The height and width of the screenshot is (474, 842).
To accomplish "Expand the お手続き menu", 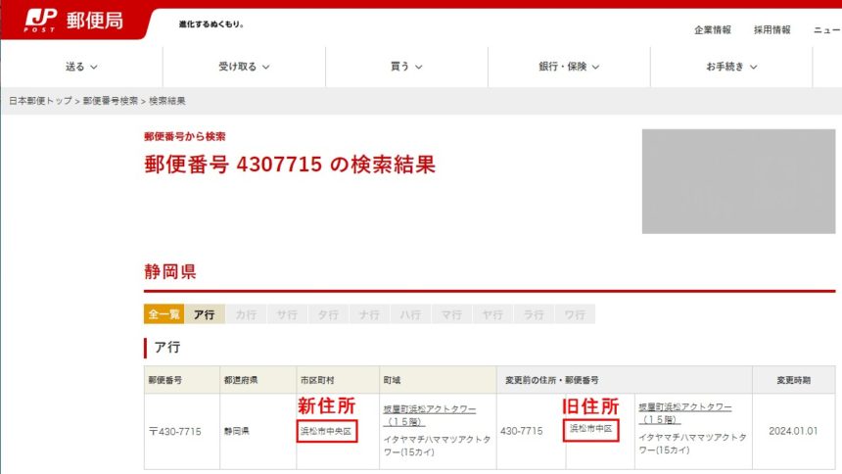I will coord(731,67).
